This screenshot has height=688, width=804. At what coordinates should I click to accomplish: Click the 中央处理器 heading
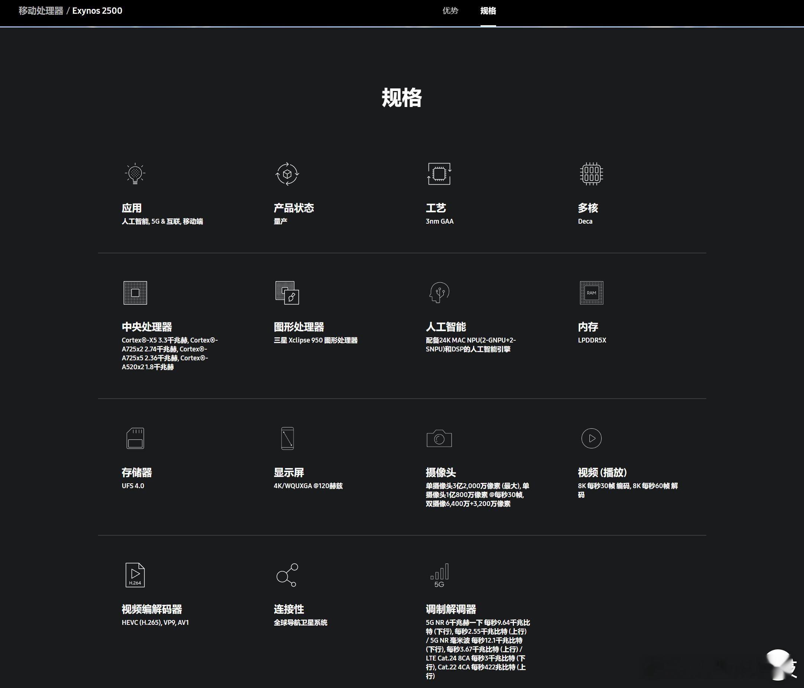[147, 327]
